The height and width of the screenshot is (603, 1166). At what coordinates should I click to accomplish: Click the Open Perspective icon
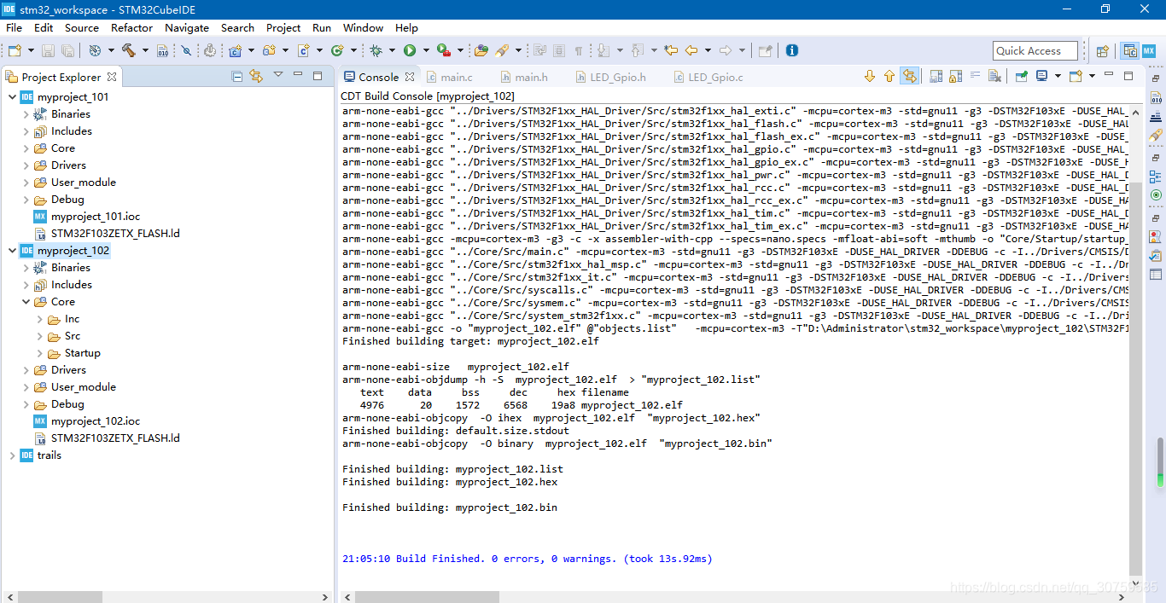pos(1102,51)
